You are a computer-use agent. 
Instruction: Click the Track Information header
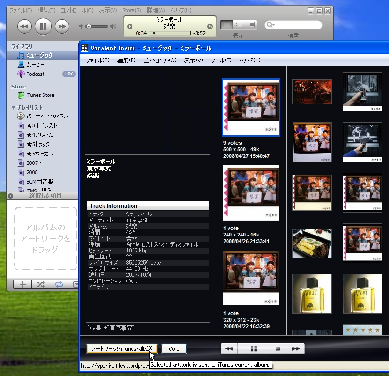tap(148, 206)
